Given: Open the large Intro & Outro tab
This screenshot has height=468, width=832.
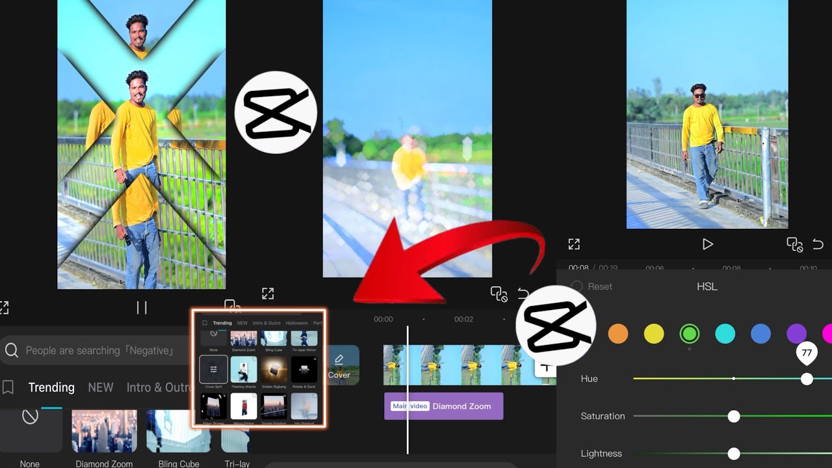Looking at the screenshot, I should [x=159, y=387].
